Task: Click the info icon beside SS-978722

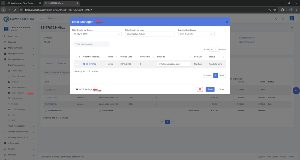Action: click(84, 64)
